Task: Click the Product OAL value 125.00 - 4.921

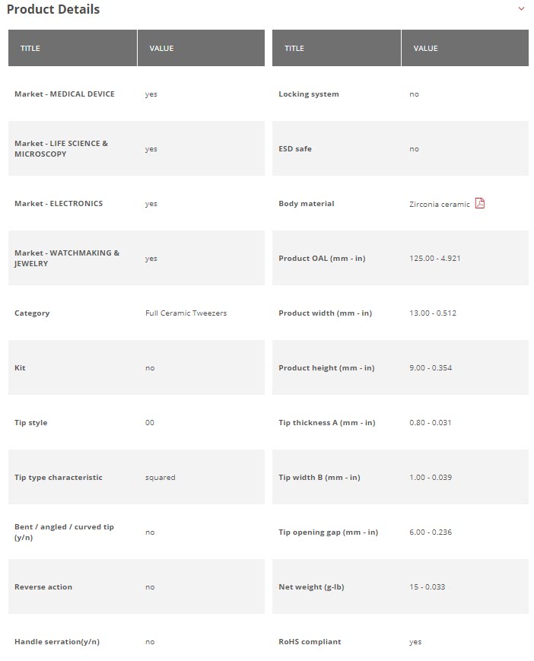Action: click(x=434, y=258)
